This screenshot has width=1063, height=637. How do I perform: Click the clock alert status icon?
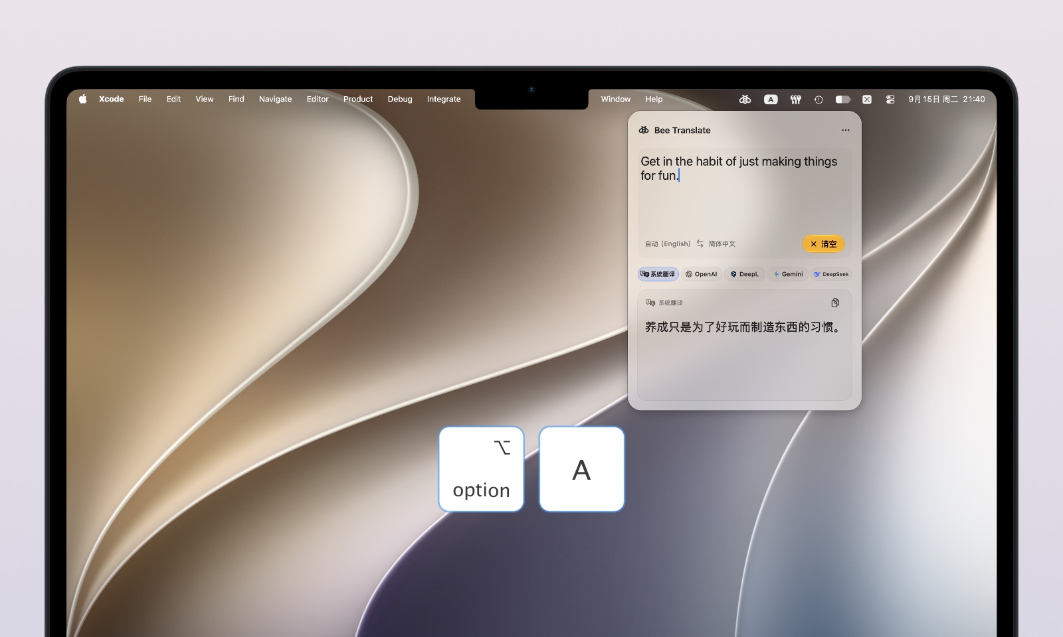tap(819, 100)
